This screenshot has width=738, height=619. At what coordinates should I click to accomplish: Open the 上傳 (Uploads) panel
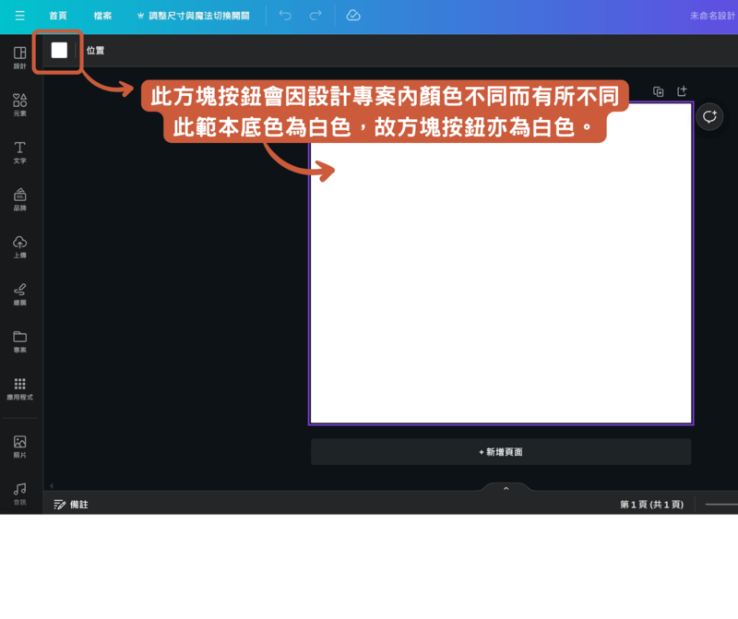(19, 245)
